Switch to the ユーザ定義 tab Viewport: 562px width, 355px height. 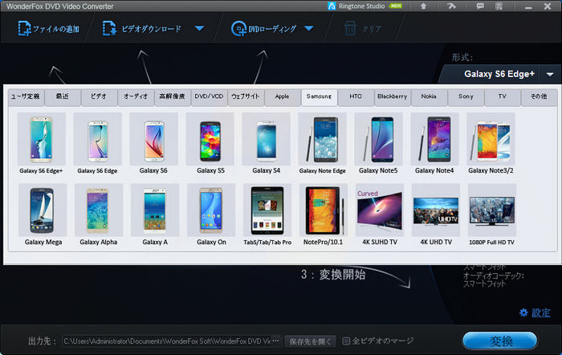[x=26, y=97]
